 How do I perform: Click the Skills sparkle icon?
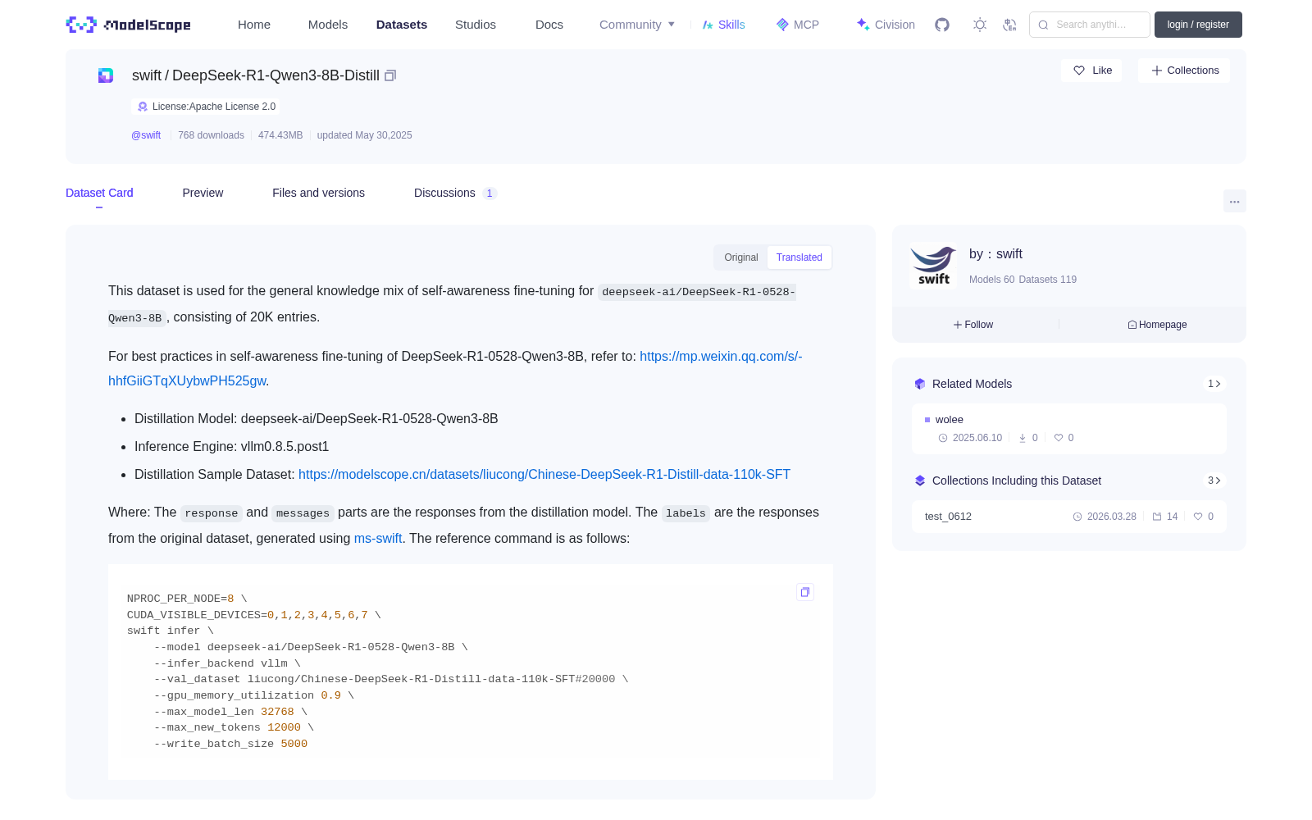click(x=708, y=25)
